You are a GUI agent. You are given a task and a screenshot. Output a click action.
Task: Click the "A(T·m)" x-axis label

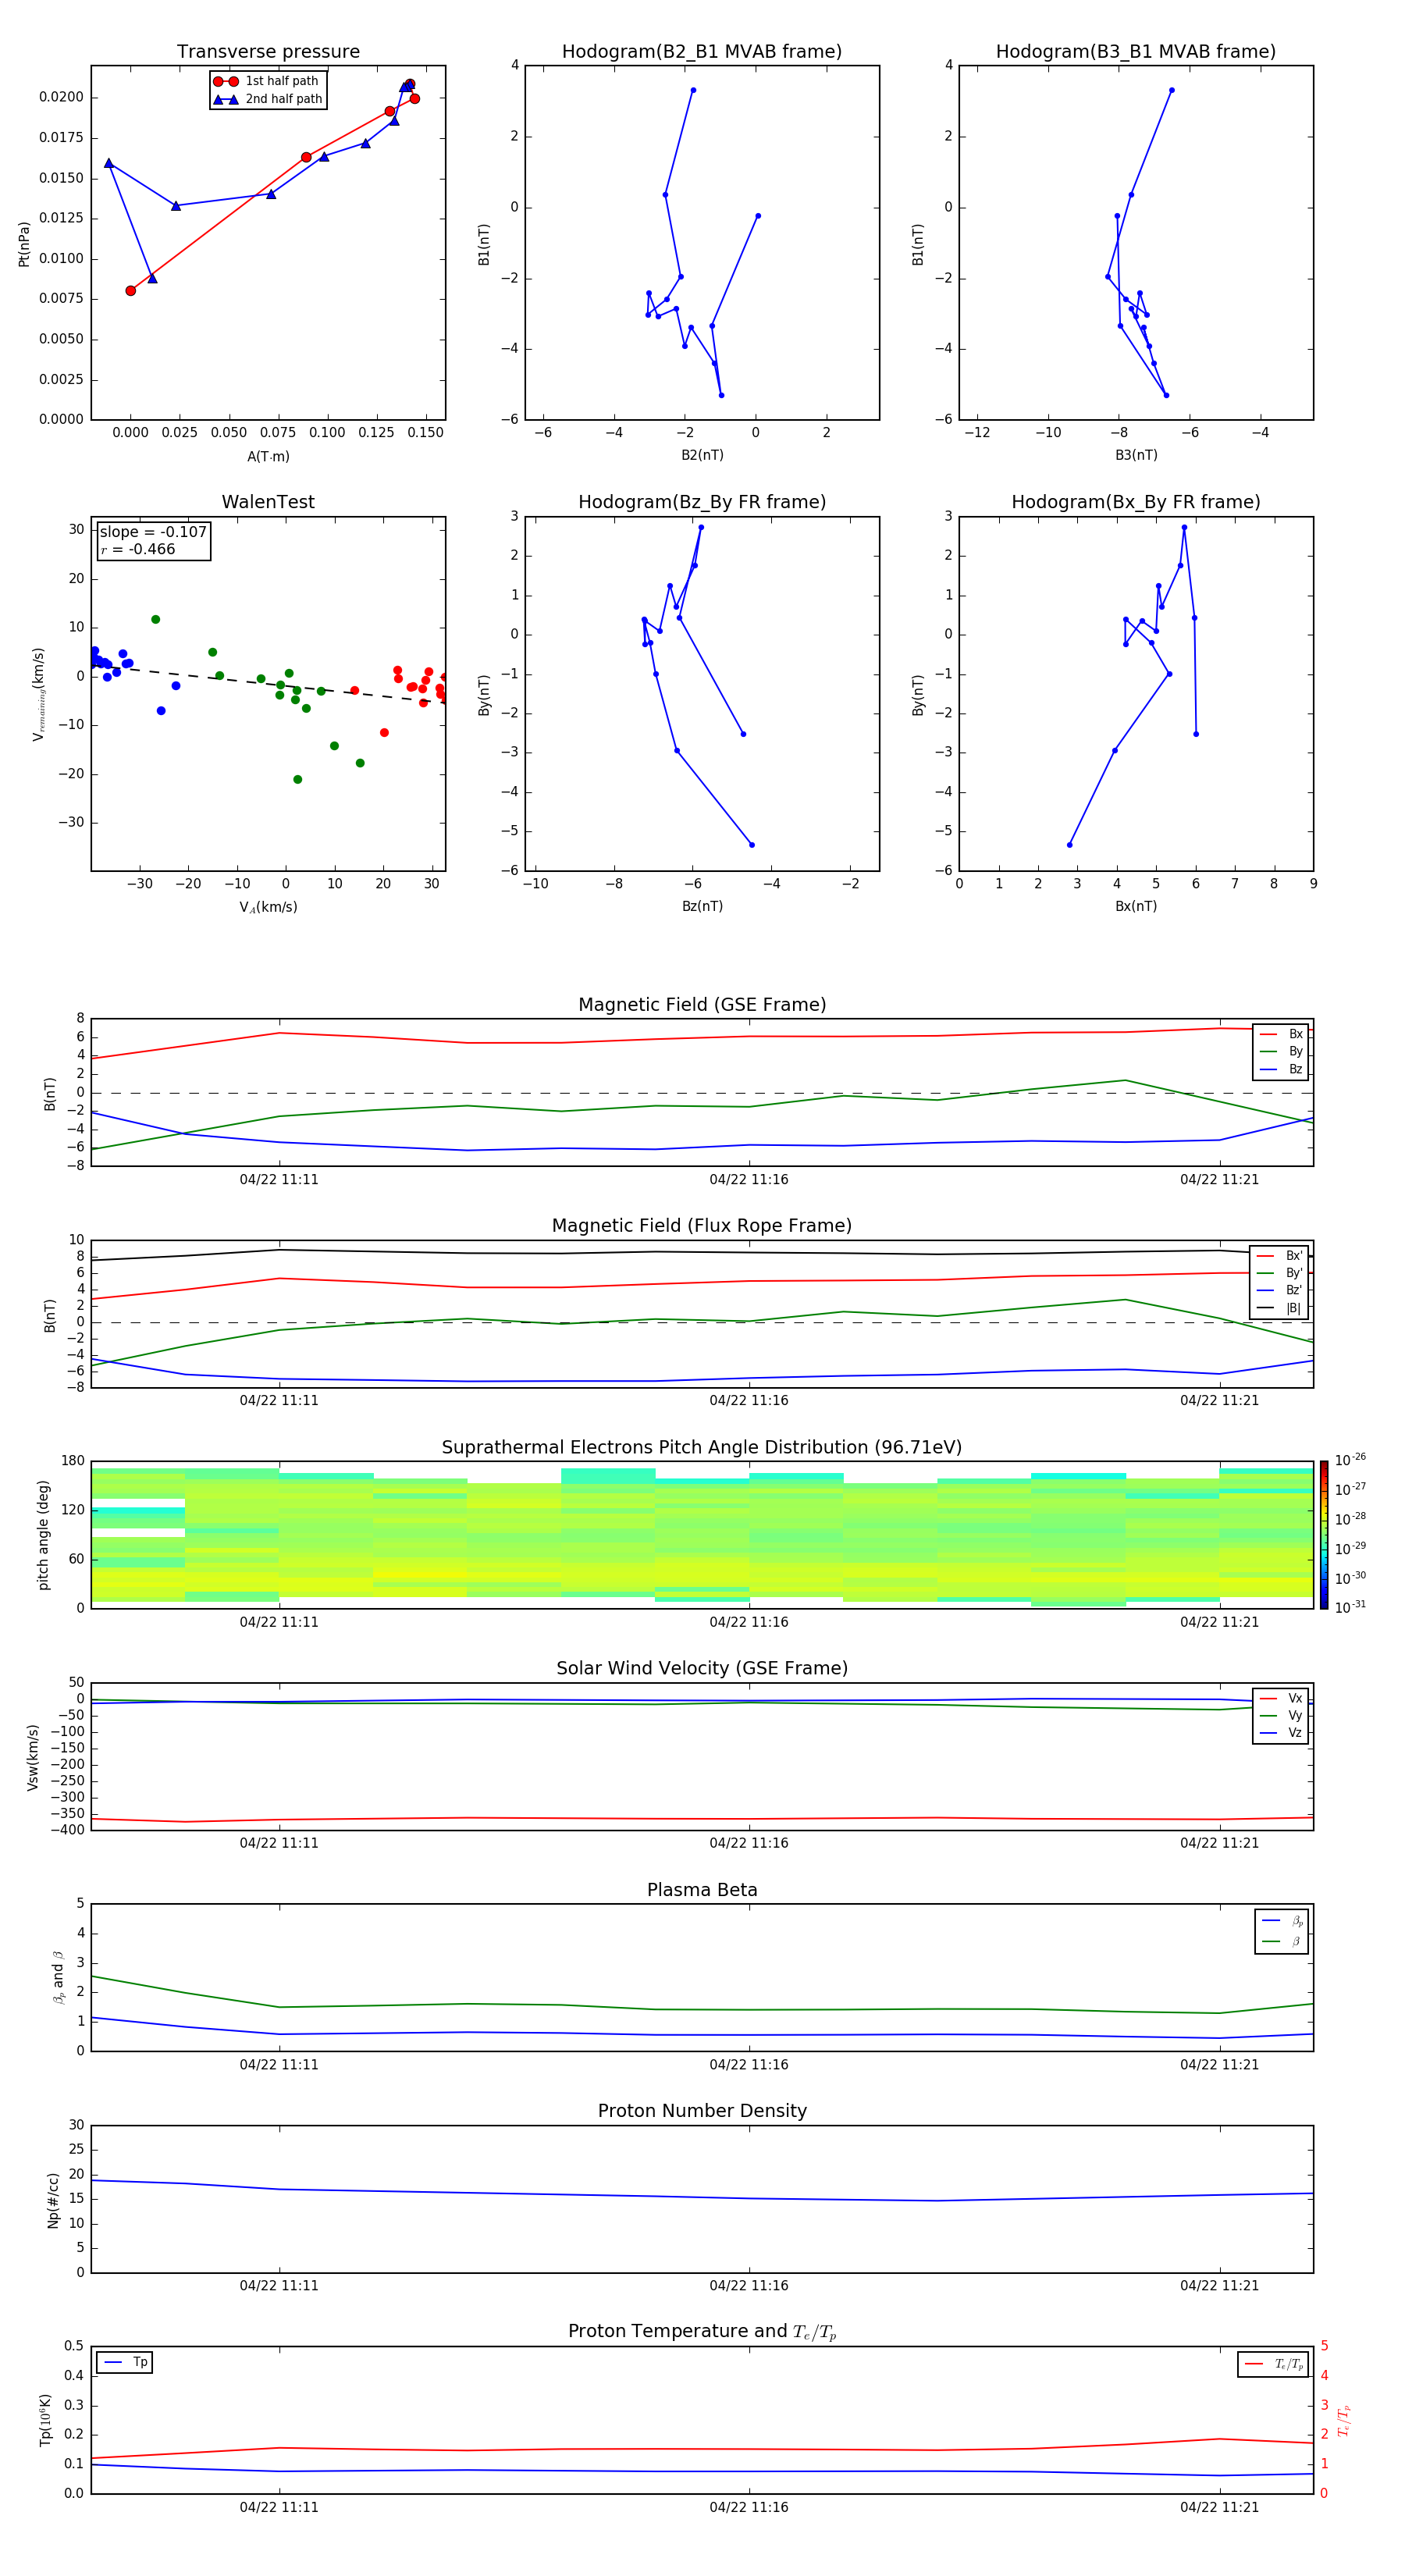pos(268,457)
